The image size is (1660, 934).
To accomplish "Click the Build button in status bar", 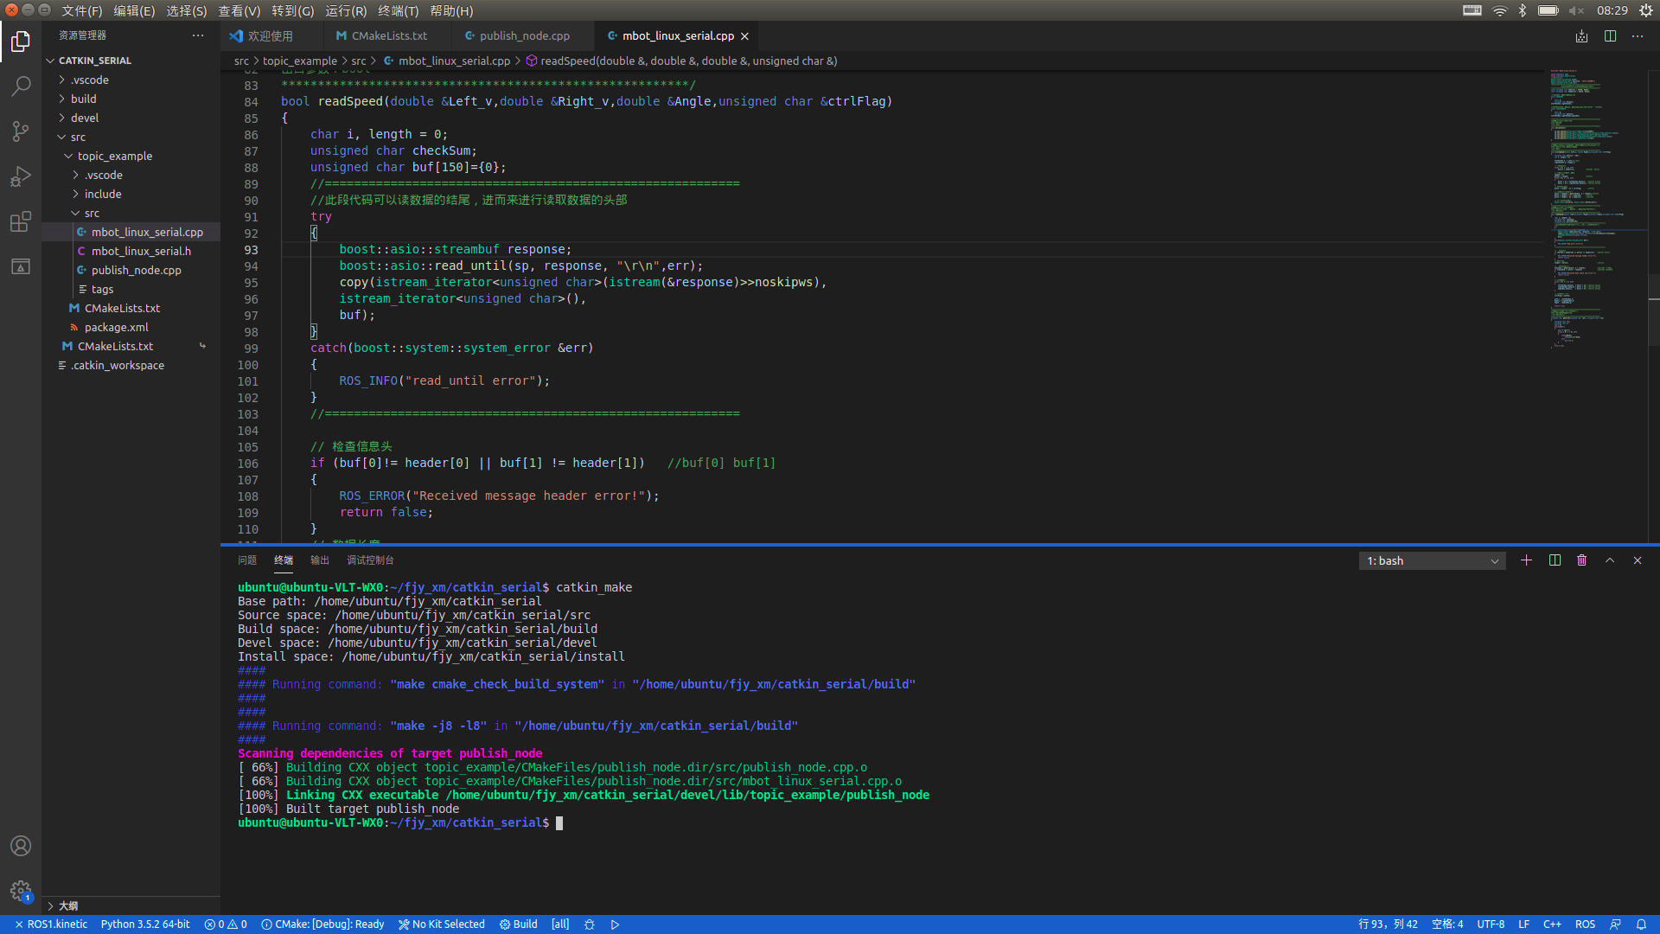I will pyautogui.click(x=519, y=924).
